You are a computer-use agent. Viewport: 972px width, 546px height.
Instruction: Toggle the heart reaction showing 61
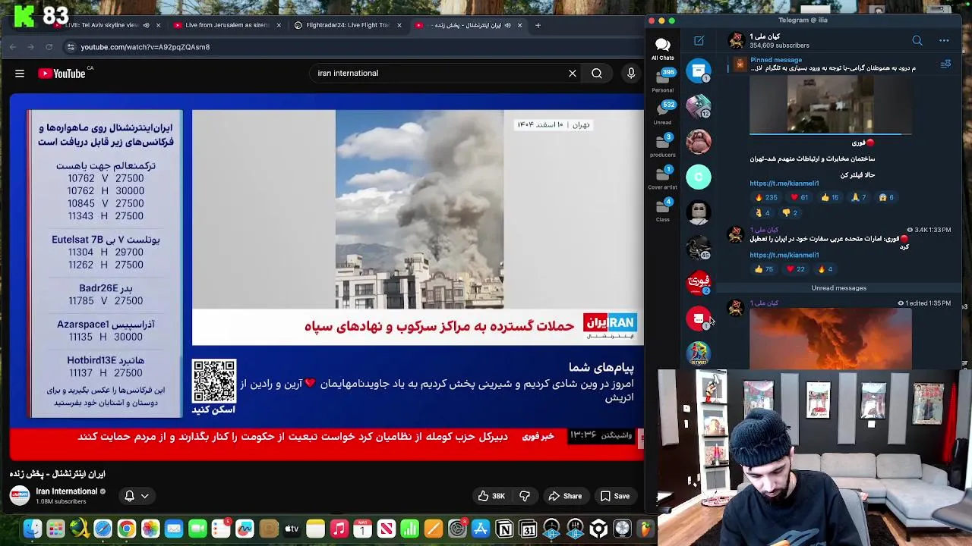point(800,197)
